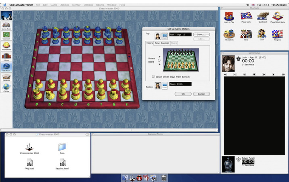289x182 pixels.
Task: Open the Chess Sets shortcut
Action: coord(229,35)
